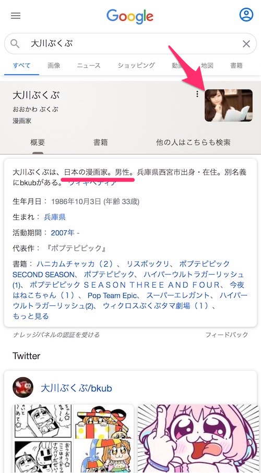261x473 pixels.
Task: Open the three-dot knowledge panel options
Action: point(197,94)
